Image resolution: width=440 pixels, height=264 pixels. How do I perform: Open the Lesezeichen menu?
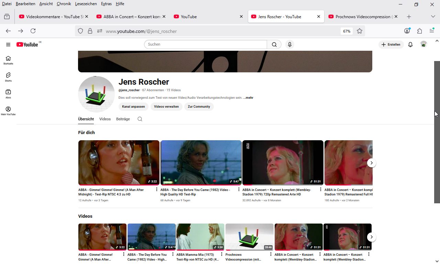(x=86, y=4)
